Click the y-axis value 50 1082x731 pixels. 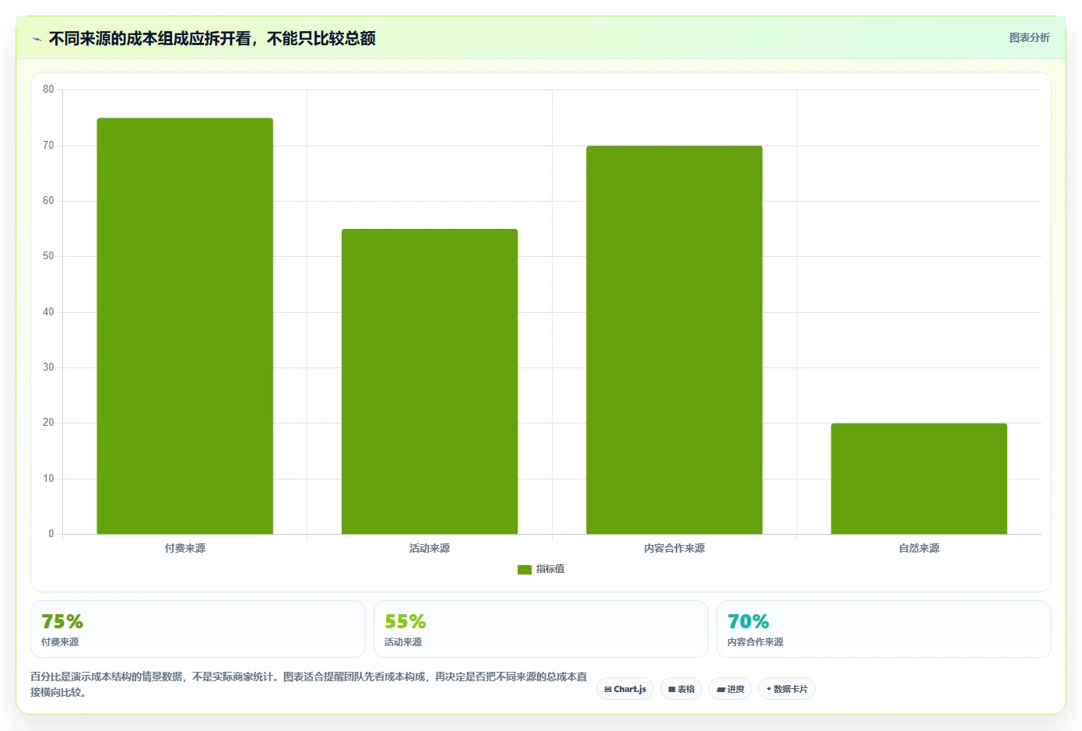pos(48,256)
